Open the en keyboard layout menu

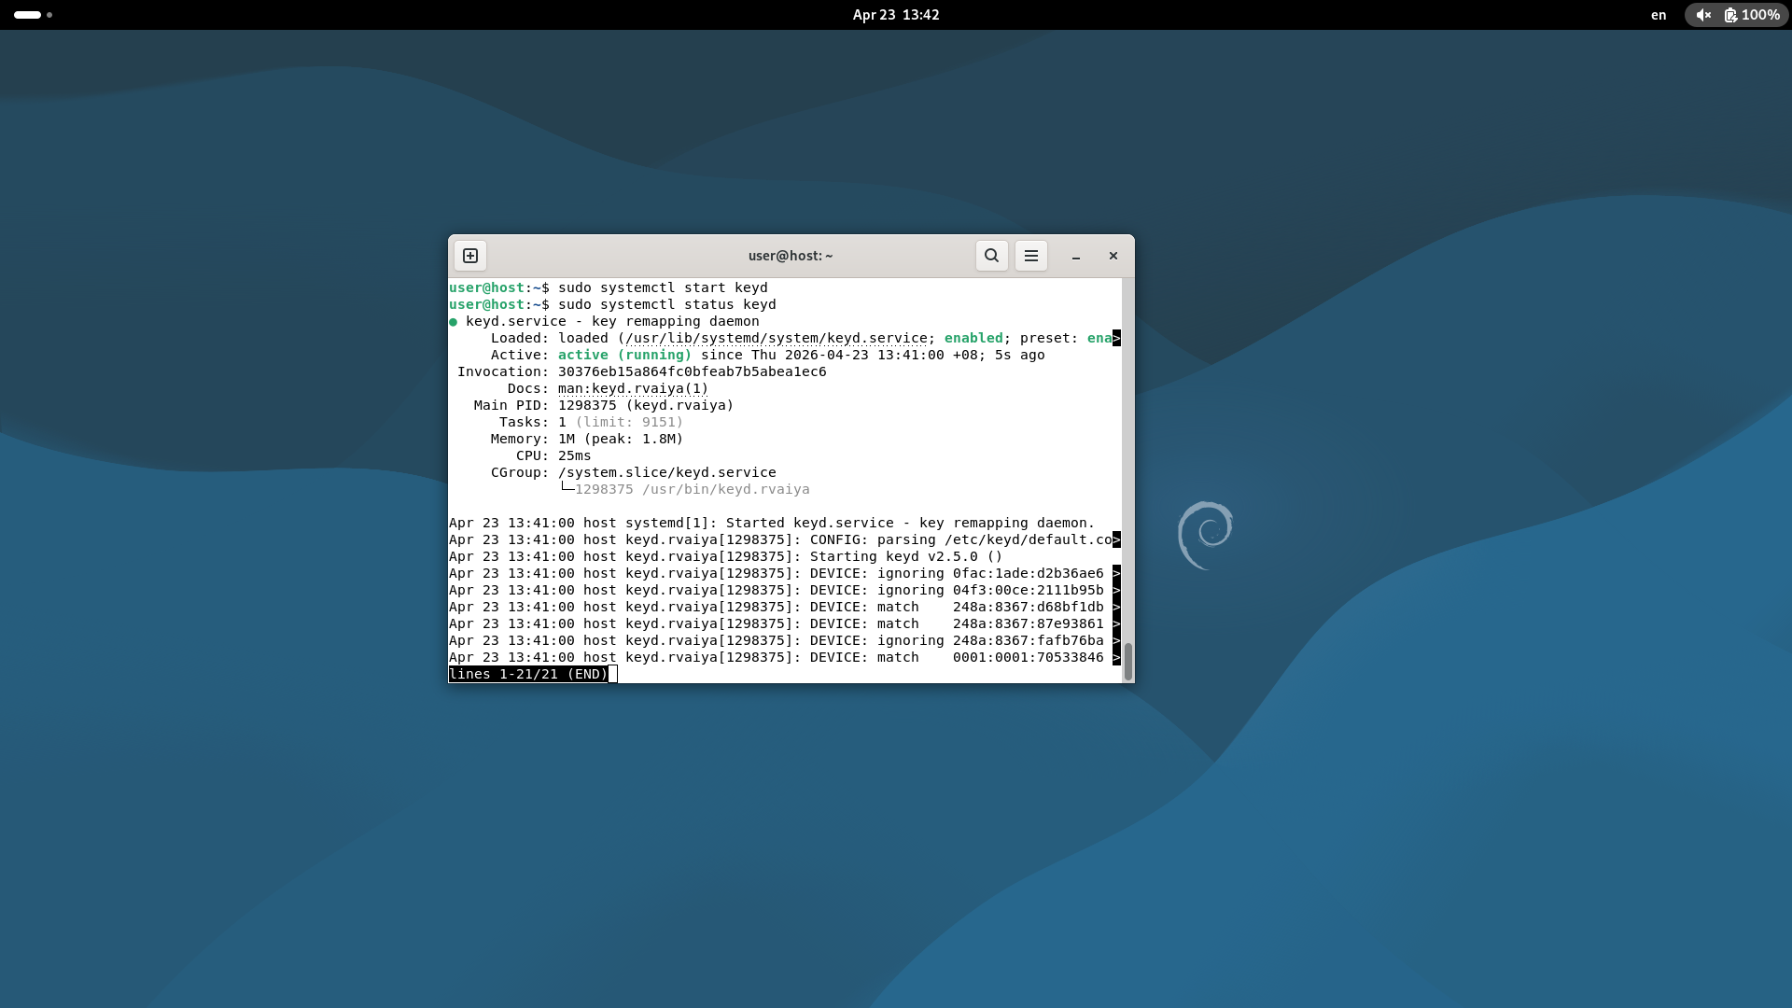point(1659,15)
